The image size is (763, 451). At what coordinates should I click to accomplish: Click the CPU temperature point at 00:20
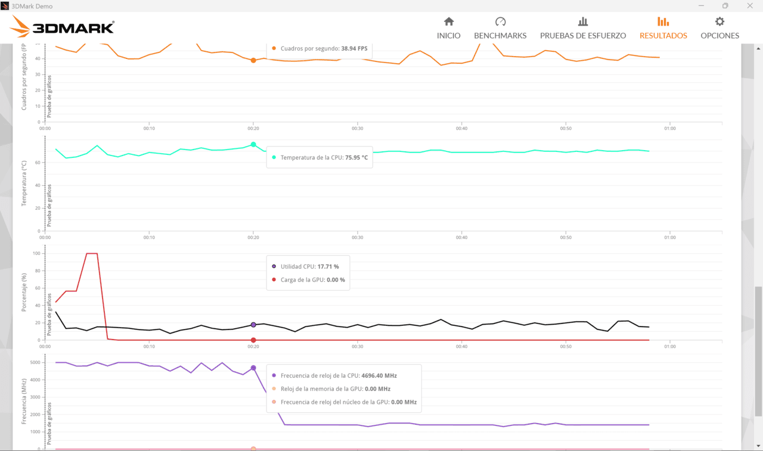(253, 144)
